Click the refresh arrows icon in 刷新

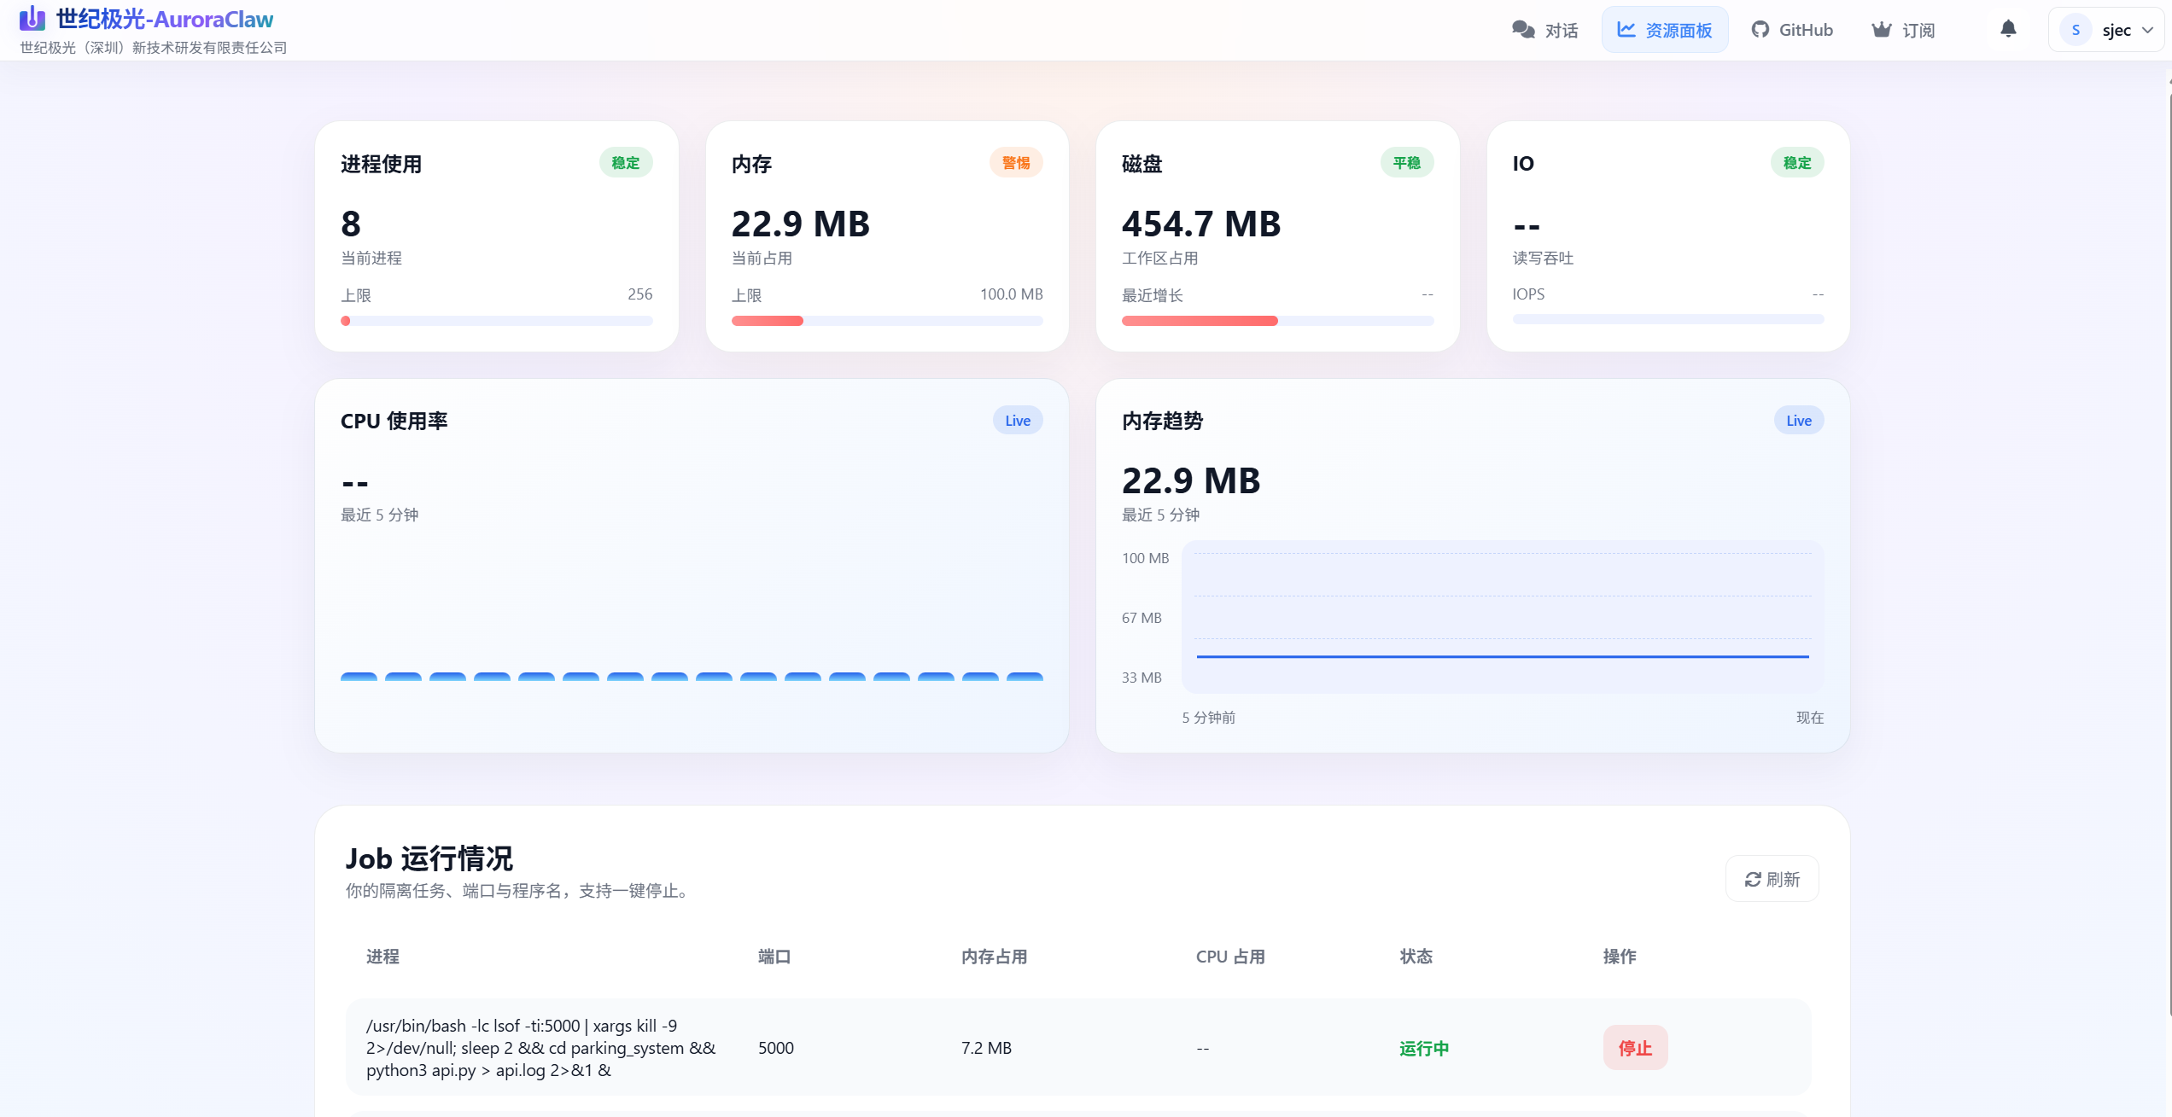pyautogui.click(x=1753, y=879)
